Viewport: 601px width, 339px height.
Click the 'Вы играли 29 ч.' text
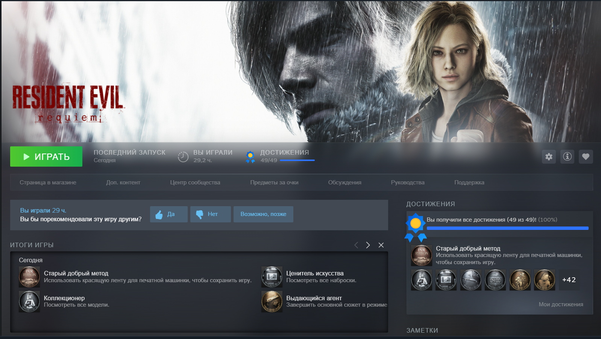click(x=43, y=210)
